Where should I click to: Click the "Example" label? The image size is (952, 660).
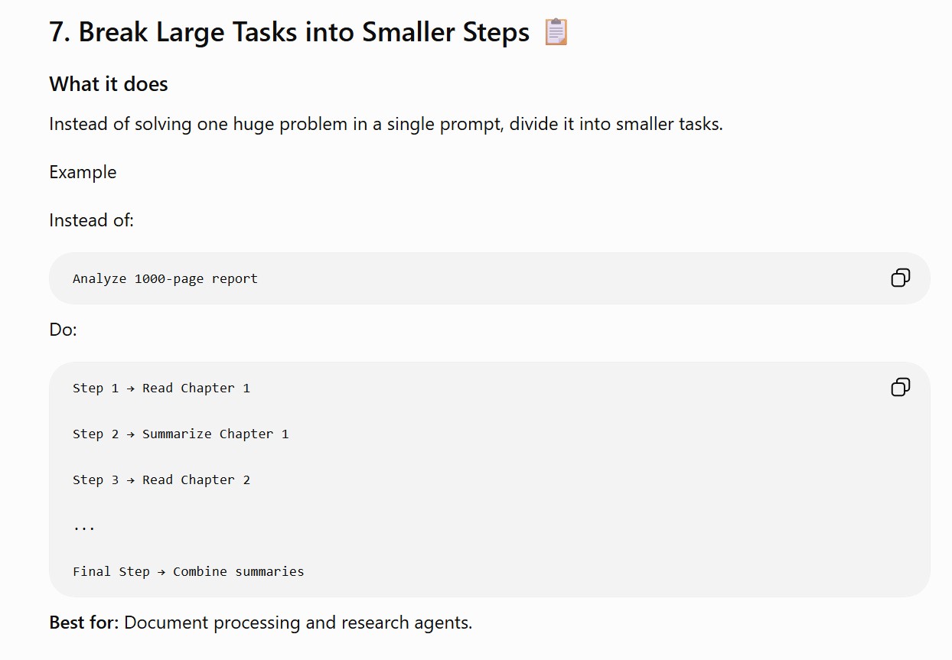click(83, 172)
